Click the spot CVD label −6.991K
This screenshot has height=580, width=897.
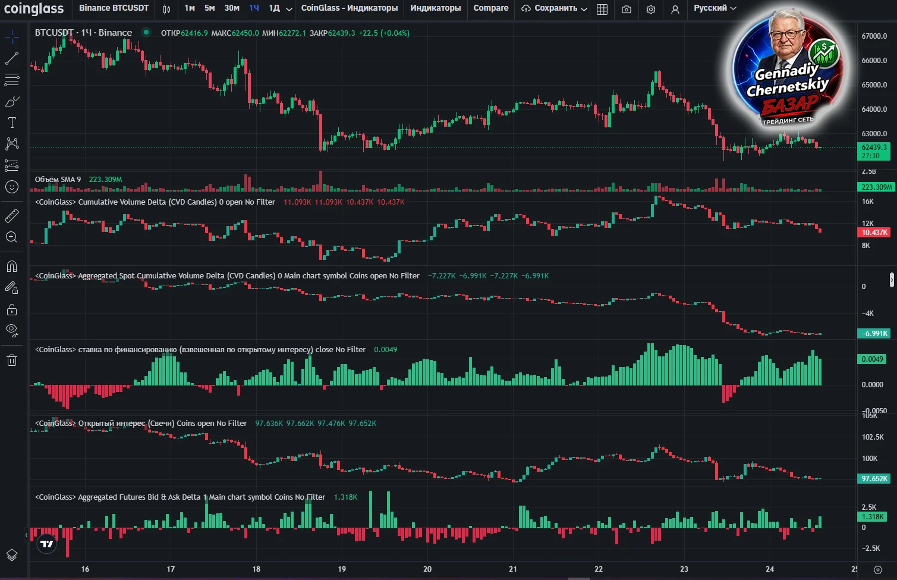pyautogui.click(x=874, y=334)
